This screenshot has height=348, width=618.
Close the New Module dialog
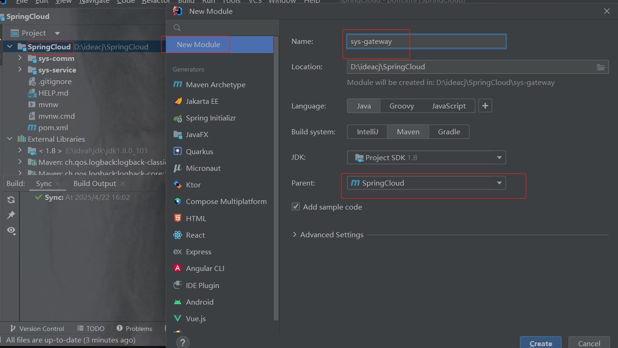pyautogui.click(x=607, y=11)
